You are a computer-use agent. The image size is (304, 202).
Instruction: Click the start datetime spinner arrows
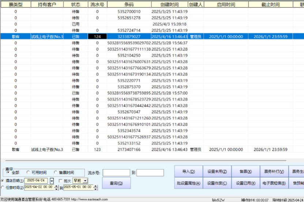[56, 187]
